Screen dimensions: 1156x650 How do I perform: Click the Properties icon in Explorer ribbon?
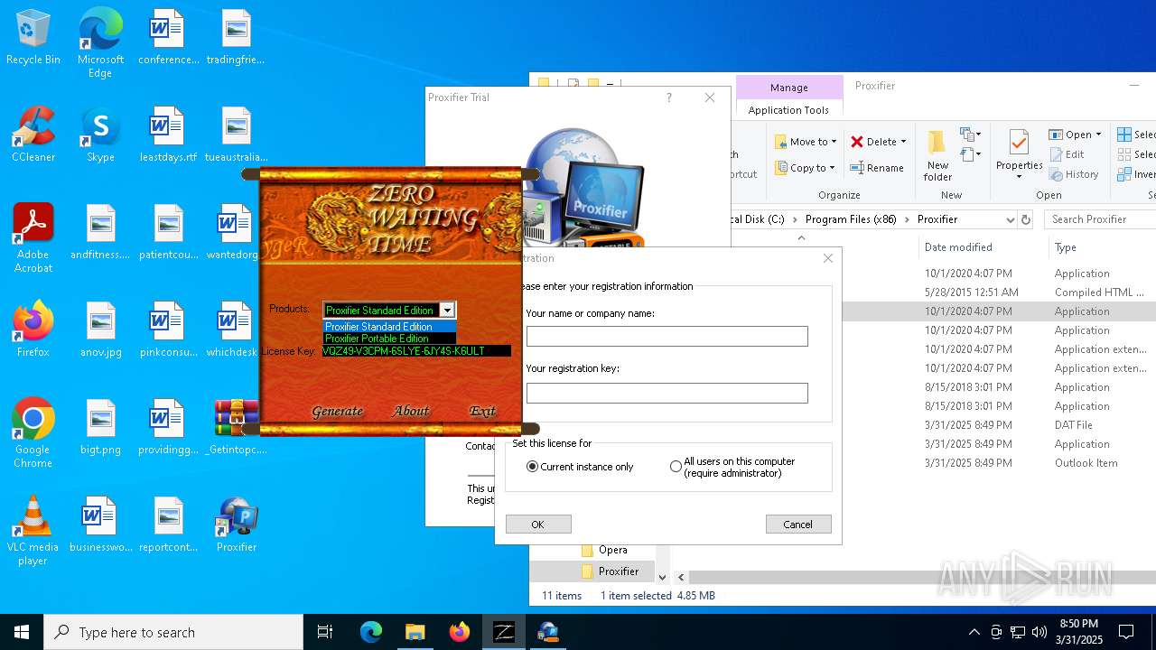(x=1020, y=154)
